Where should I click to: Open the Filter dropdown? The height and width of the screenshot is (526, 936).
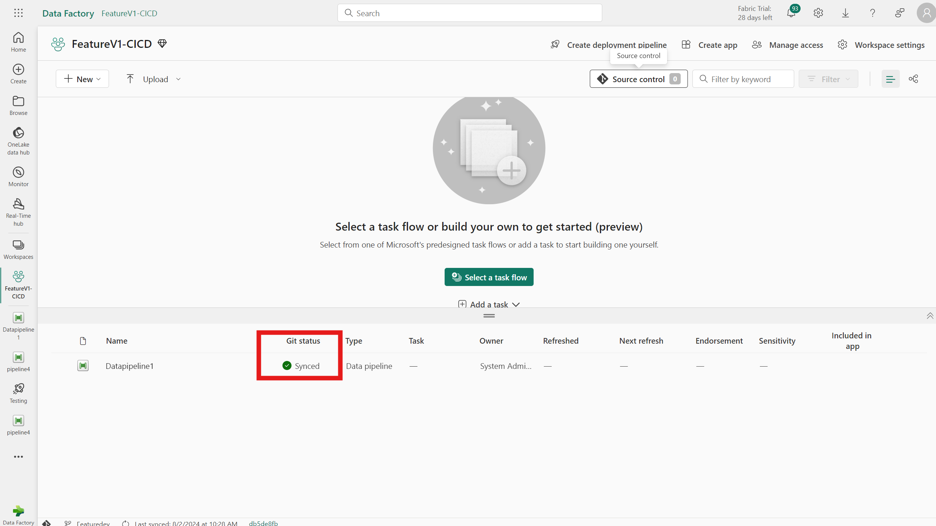tap(828, 79)
